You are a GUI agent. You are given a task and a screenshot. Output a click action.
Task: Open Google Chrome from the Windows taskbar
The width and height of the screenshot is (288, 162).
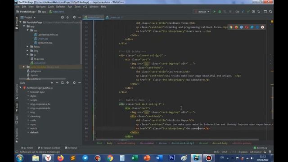(x=110, y=158)
